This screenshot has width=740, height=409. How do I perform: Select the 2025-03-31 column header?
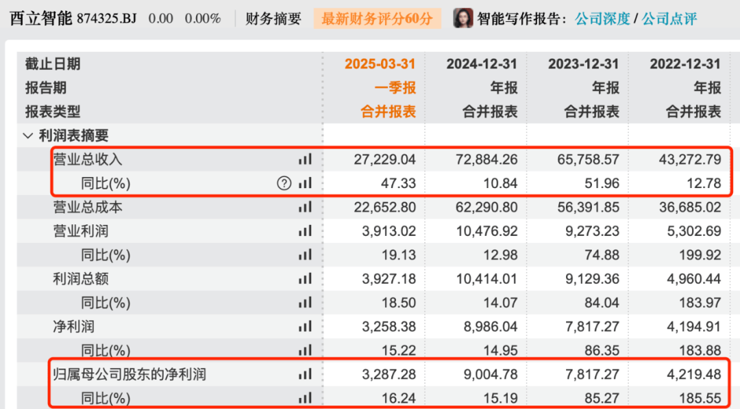pyautogui.click(x=380, y=64)
